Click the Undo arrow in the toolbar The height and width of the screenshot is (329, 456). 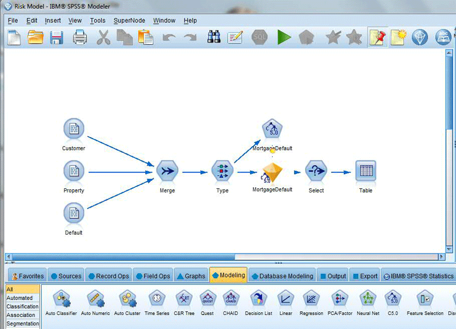(169, 38)
